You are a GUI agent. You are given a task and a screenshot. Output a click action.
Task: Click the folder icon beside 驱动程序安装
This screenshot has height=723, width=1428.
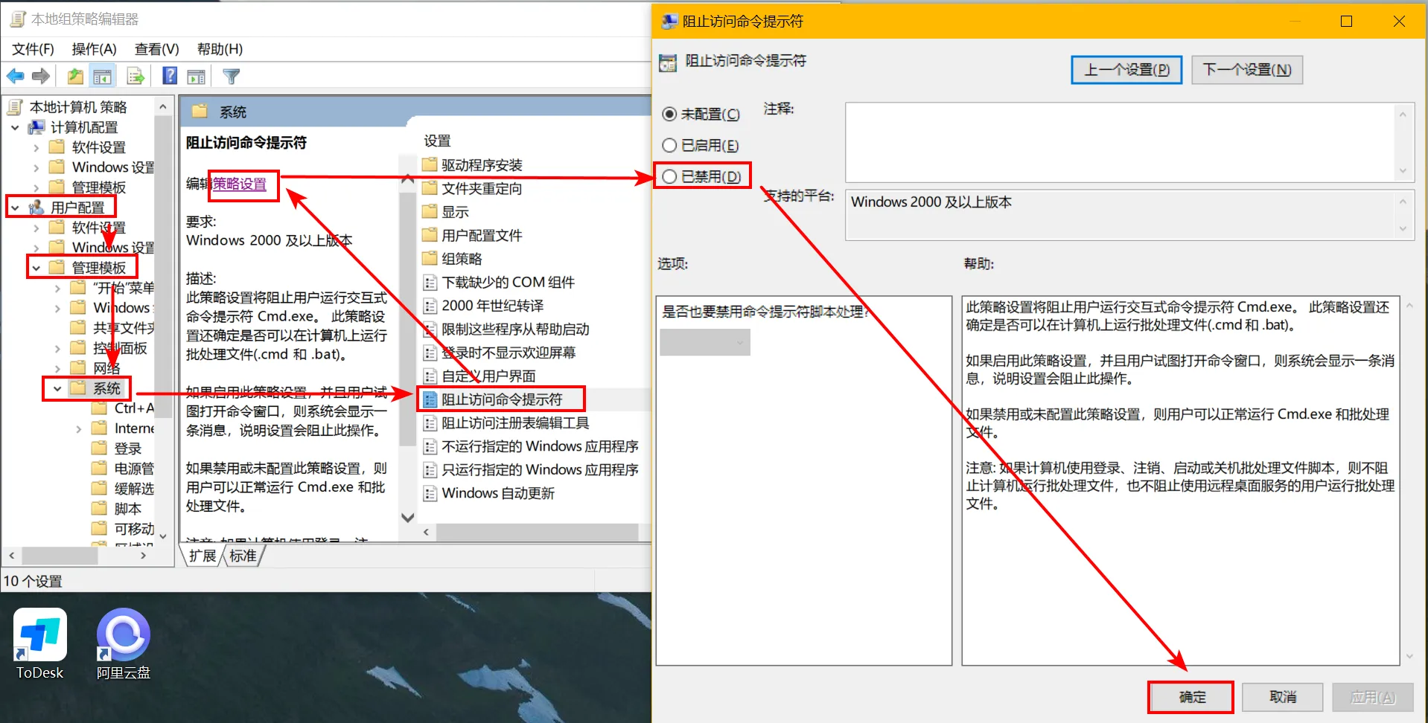[x=430, y=164]
